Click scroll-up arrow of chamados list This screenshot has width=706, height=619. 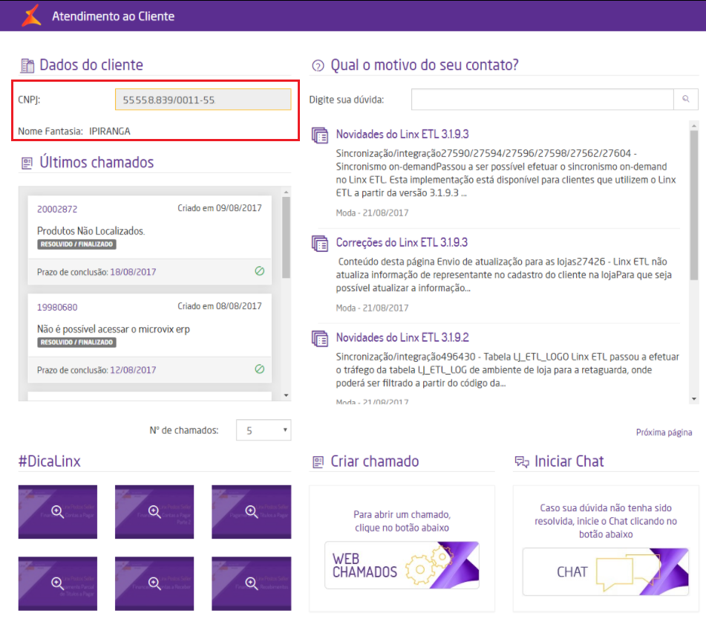(287, 192)
